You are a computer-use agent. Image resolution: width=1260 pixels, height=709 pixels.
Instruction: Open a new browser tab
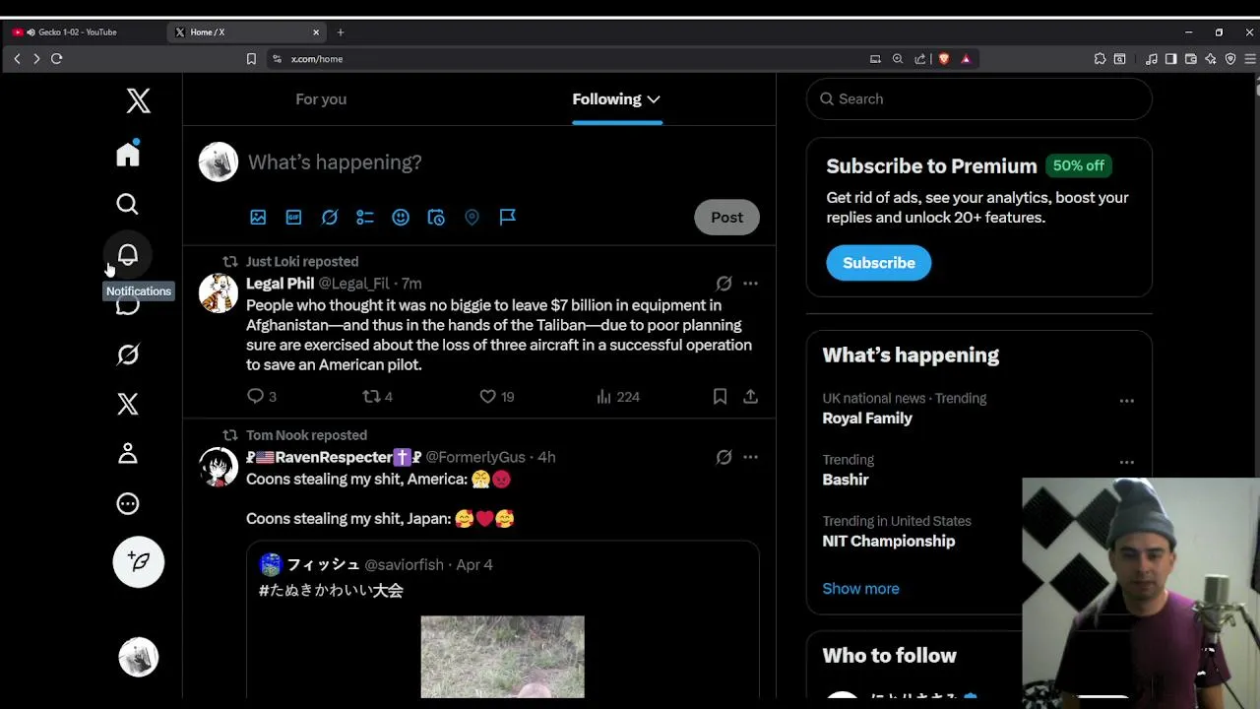(341, 32)
